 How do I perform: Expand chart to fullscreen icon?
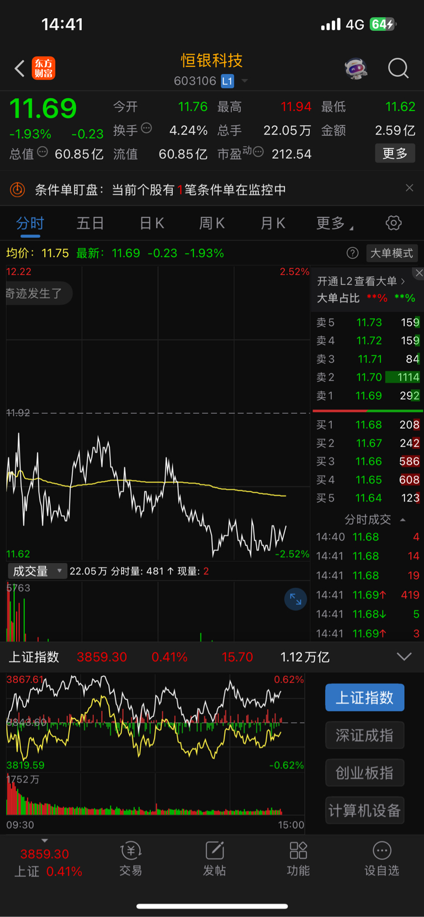click(x=296, y=599)
